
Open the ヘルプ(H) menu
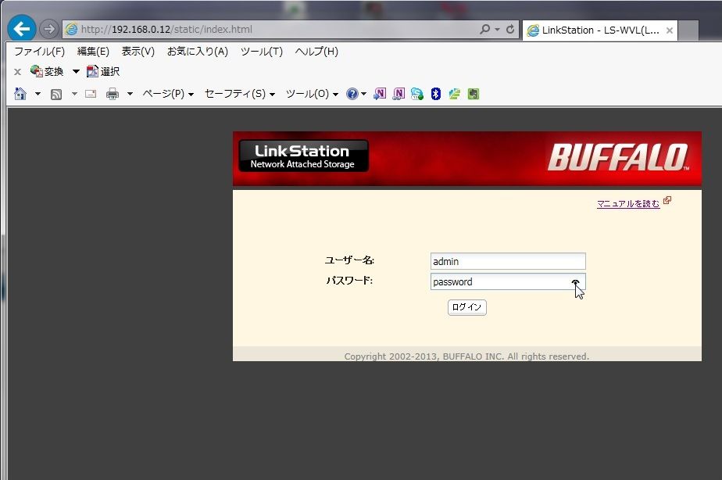(x=316, y=51)
